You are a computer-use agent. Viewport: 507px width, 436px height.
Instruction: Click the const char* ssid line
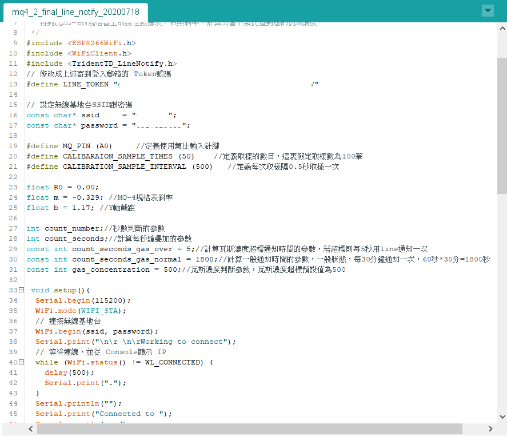click(101, 115)
